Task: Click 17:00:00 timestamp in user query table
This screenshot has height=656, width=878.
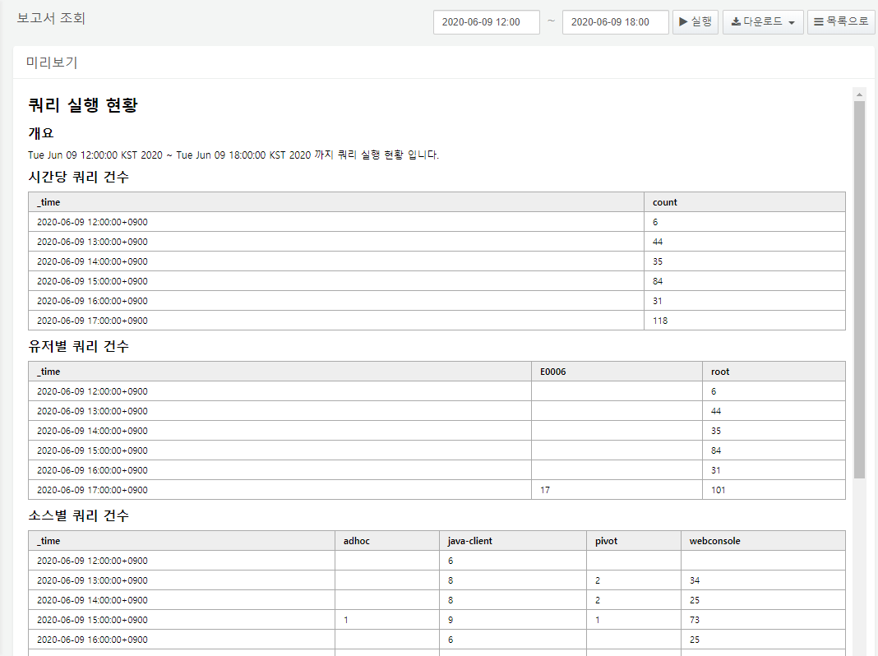Action: 92,490
